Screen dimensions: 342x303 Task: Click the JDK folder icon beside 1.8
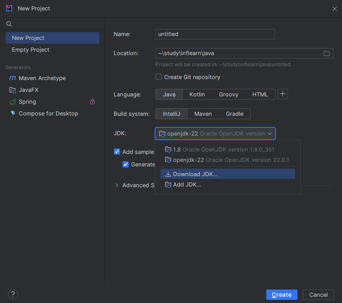point(168,149)
